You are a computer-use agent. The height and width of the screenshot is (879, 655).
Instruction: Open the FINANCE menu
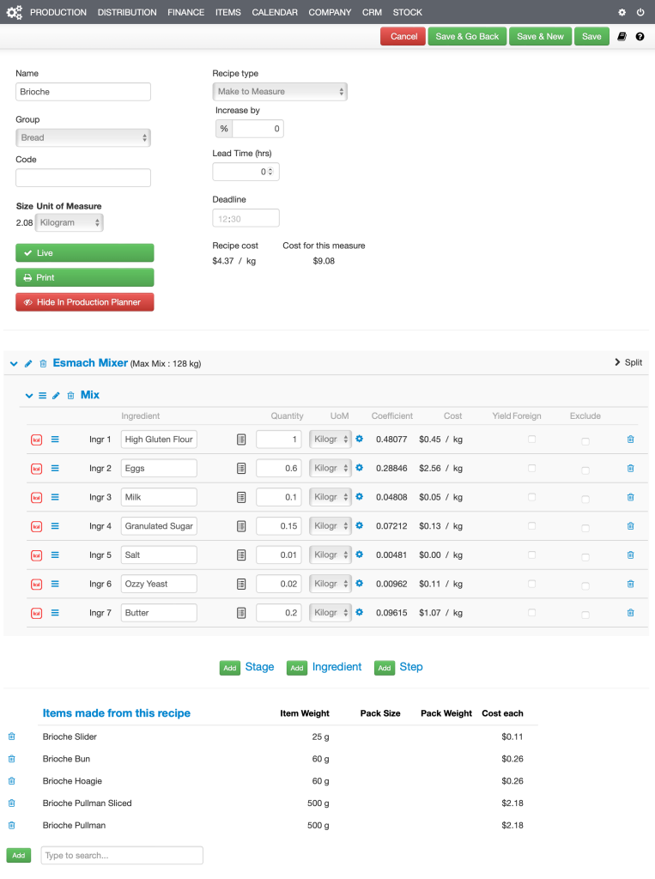pyautogui.click(x=185, y=12)
